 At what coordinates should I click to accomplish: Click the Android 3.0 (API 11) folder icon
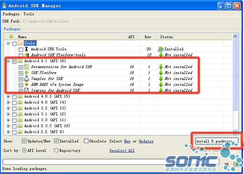point(20,120)
